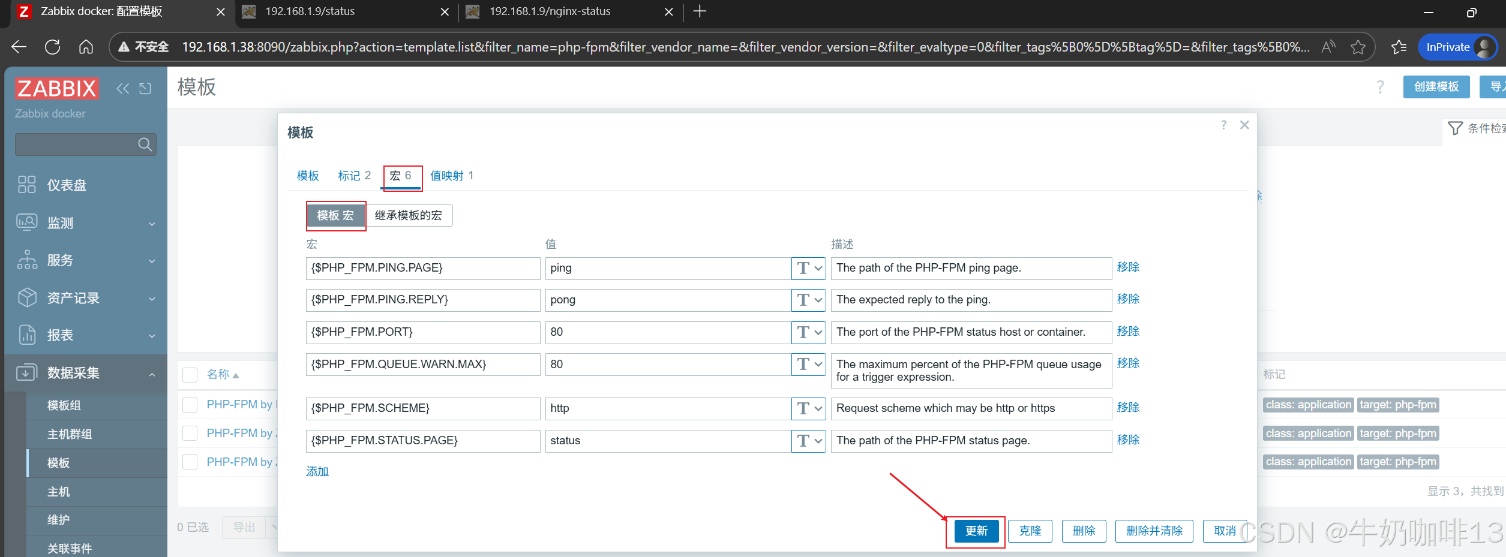The width and height of the screenshot is (1506, 557).
Task: Close the 模板 dialog with X
Action: coord(1244,125)
